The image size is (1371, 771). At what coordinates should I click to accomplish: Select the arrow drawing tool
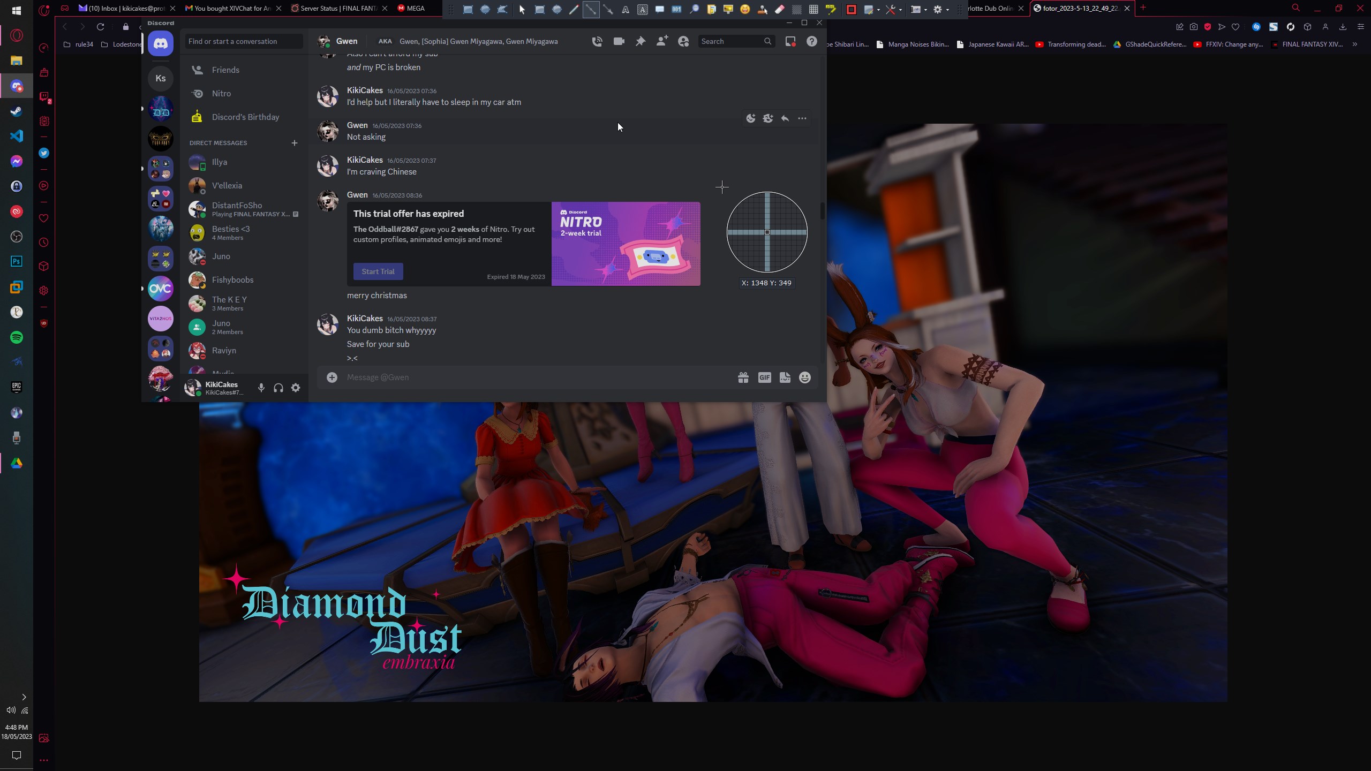coord(608,9)
